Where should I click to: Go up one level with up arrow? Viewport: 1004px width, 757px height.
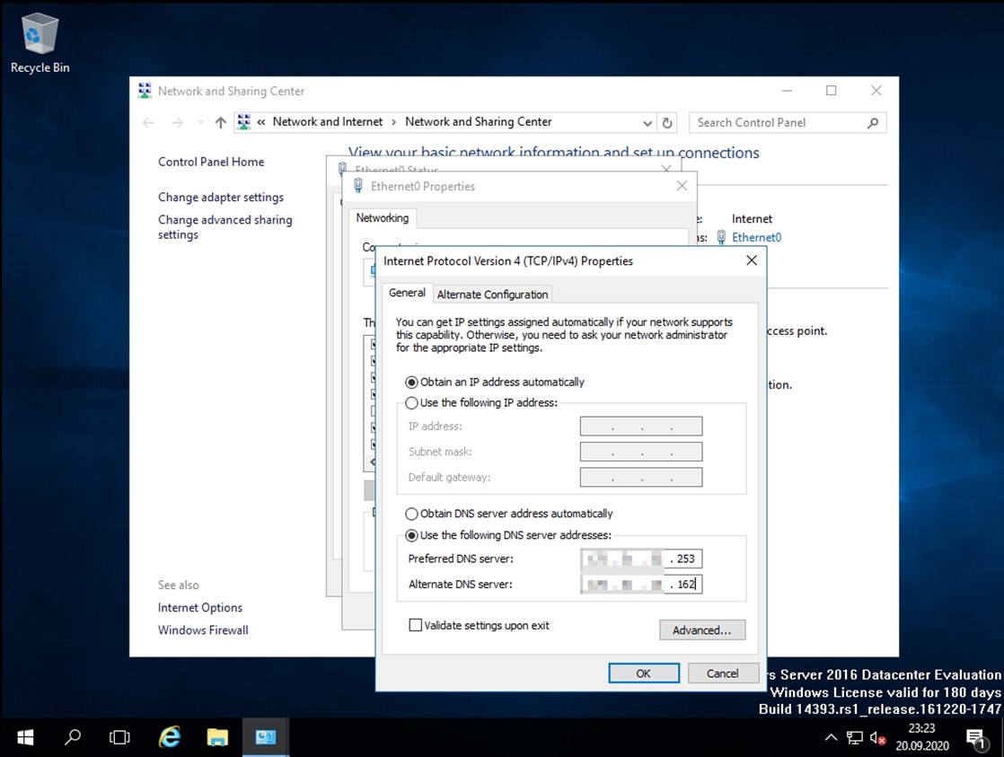pyautogui.click(x=221, y=123)
